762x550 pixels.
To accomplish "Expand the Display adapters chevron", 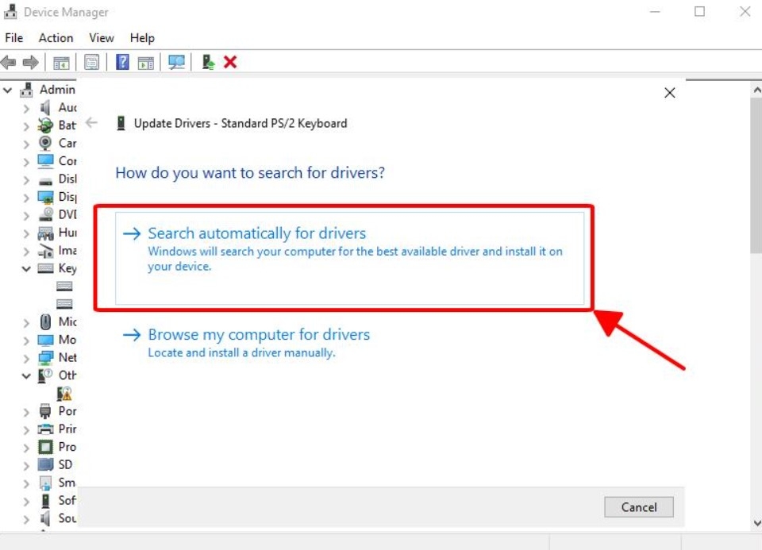I will [26, 198].
